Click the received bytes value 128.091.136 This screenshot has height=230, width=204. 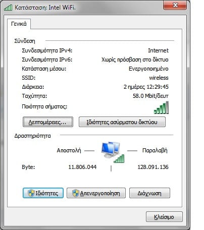(x=153, y=167)
